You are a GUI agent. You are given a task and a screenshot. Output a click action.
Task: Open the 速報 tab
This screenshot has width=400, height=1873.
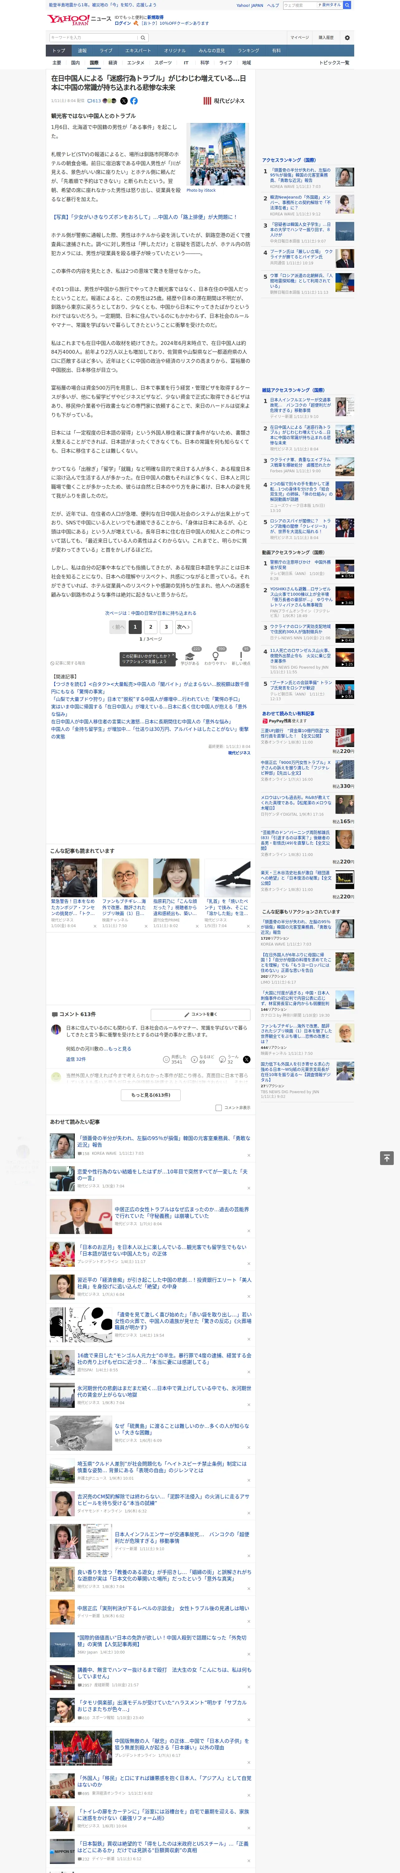pos(82,51)
